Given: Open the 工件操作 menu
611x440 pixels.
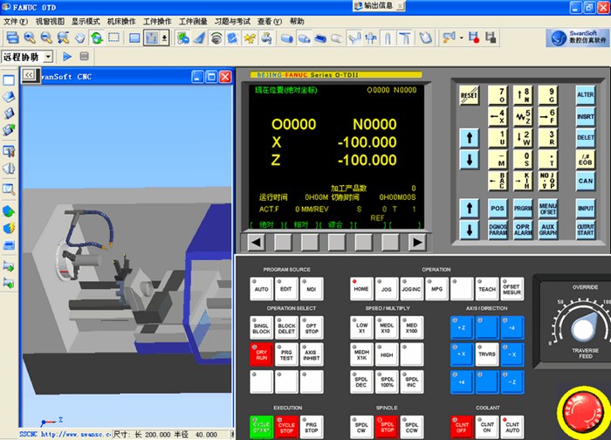Looking at the screenshot, I should 157,22.
